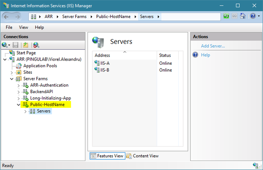Click the Add Server... action link

[213, 46]
